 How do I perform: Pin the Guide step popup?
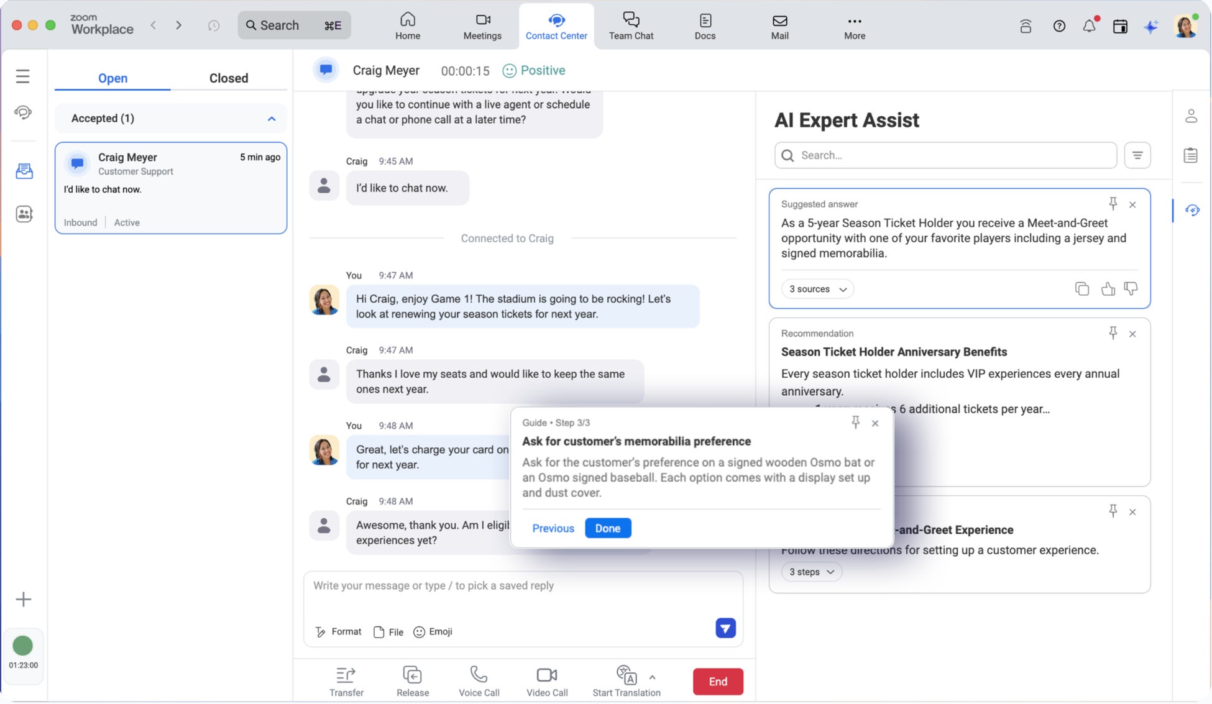point(855,423)
